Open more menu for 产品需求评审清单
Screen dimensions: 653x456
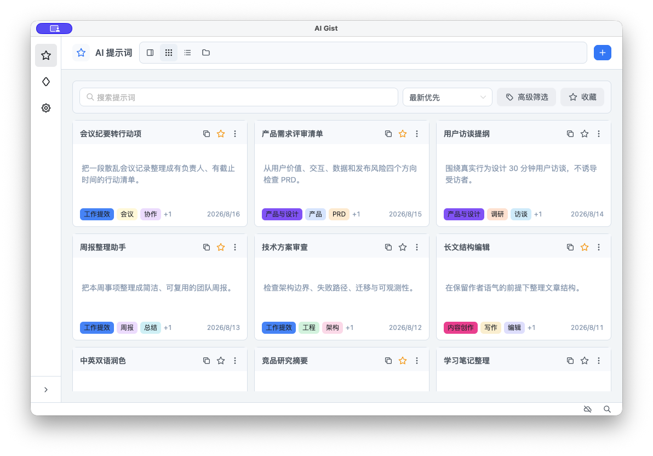[x=417, y=134]
